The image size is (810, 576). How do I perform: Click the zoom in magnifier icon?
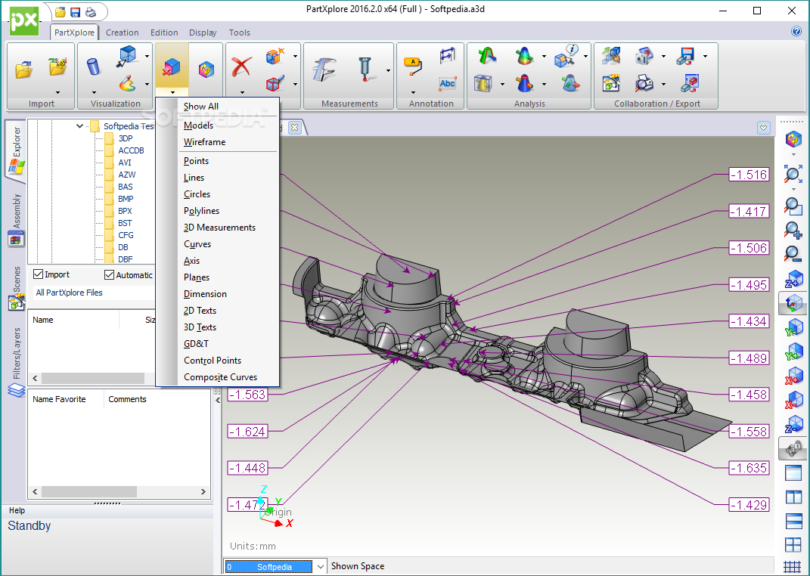[793, 231]
